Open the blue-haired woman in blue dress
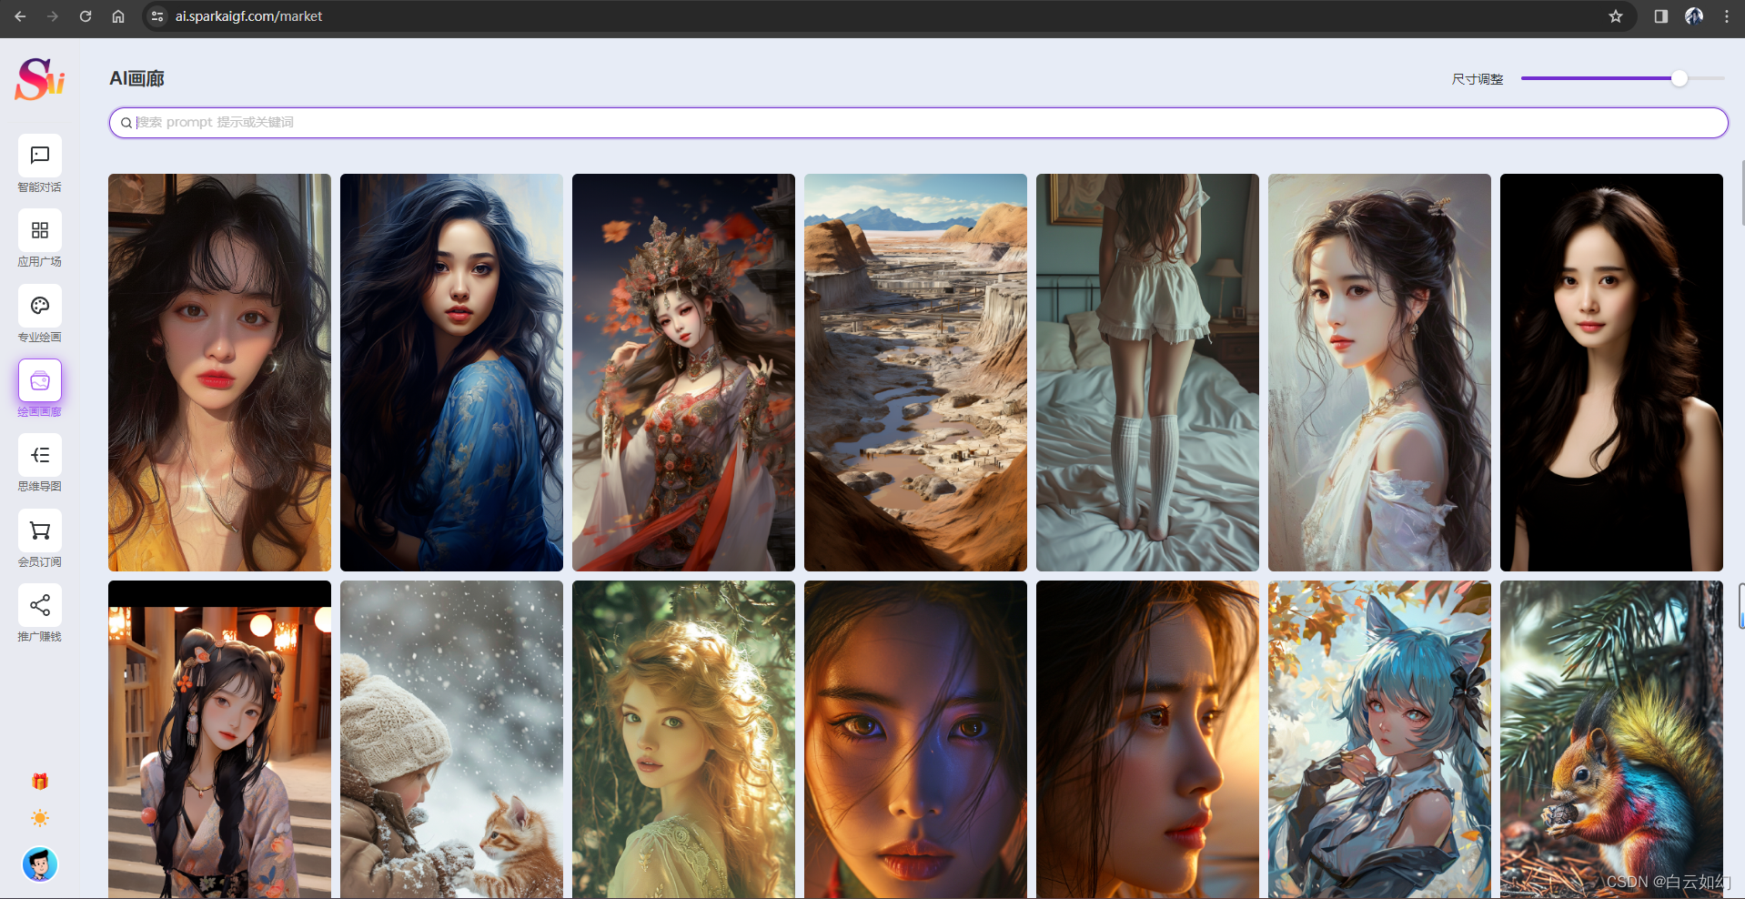Screen dimensions: 1745x899 tap(451, 372)
